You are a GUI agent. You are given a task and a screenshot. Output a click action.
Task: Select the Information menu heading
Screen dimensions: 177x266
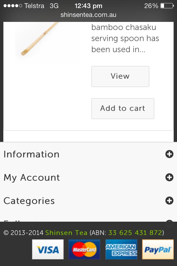click(32, 154)
